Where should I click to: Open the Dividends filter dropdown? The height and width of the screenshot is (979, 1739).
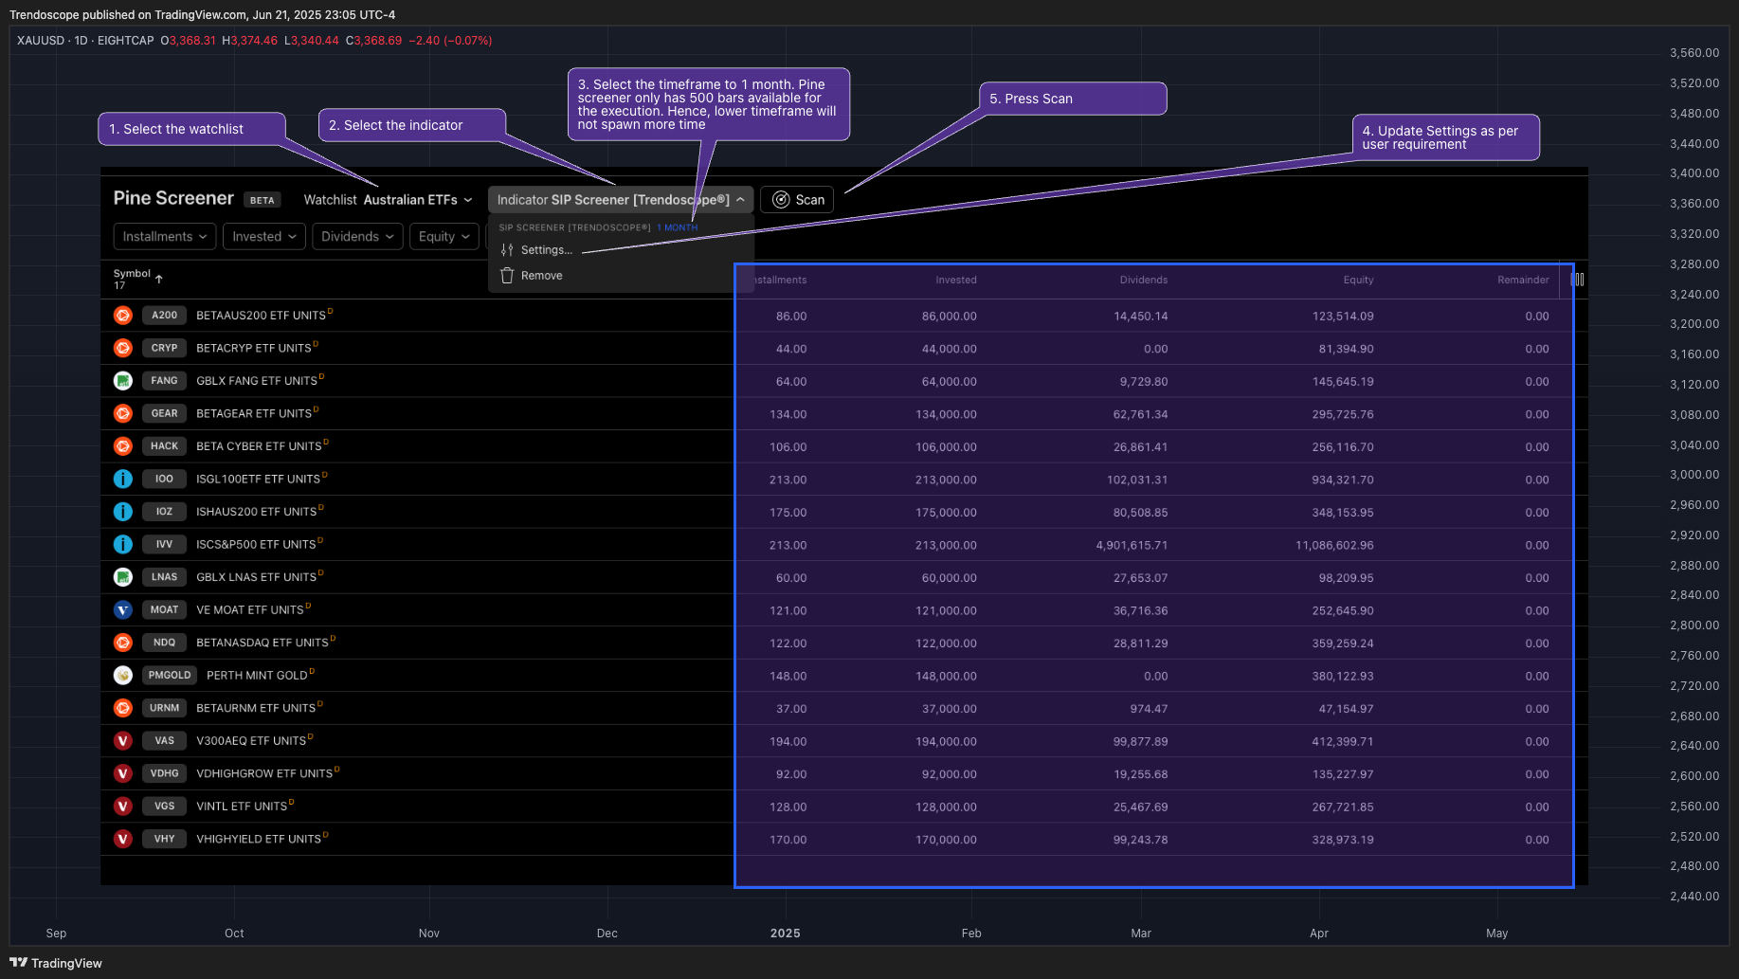pos(358,237)
